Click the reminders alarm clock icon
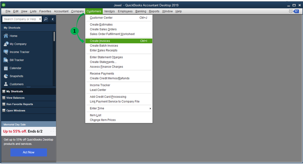This screenshot has height=164, width=303. (x=291, y=11)
